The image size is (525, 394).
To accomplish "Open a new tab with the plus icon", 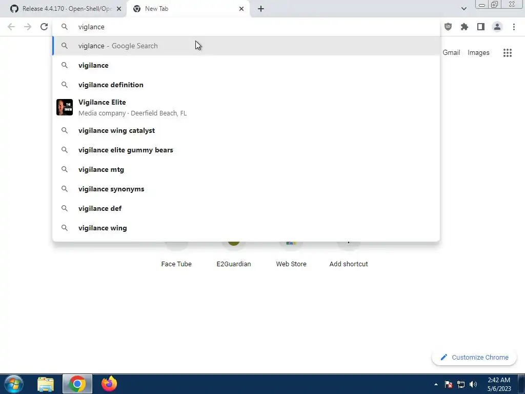I will pos(261,9).
